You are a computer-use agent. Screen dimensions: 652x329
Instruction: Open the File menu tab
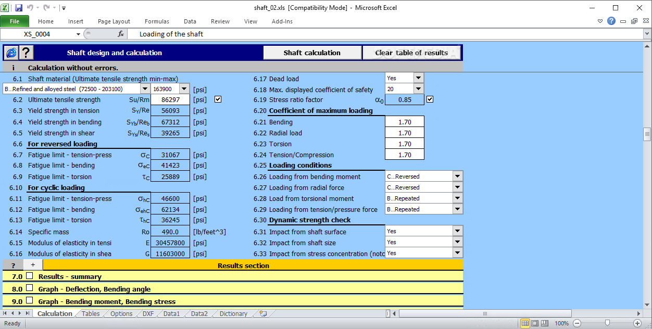15,21
